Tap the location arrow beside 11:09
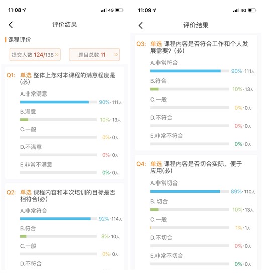Image resolution: width=268 pixels, height=278 pixels. 154,10
